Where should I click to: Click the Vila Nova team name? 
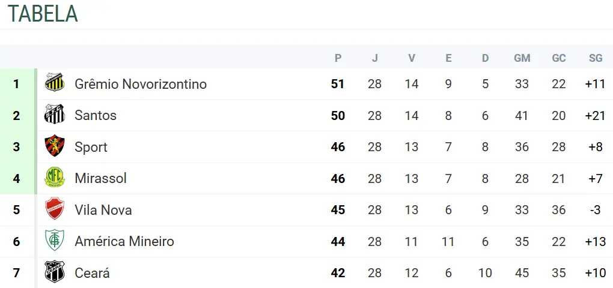103,210
